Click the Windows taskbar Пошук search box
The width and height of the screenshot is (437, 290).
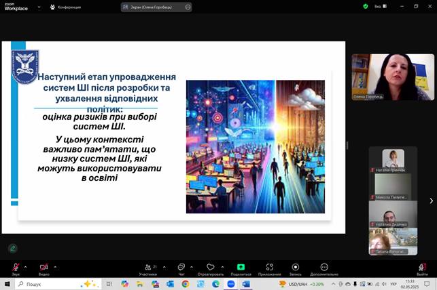coord(48,284)
